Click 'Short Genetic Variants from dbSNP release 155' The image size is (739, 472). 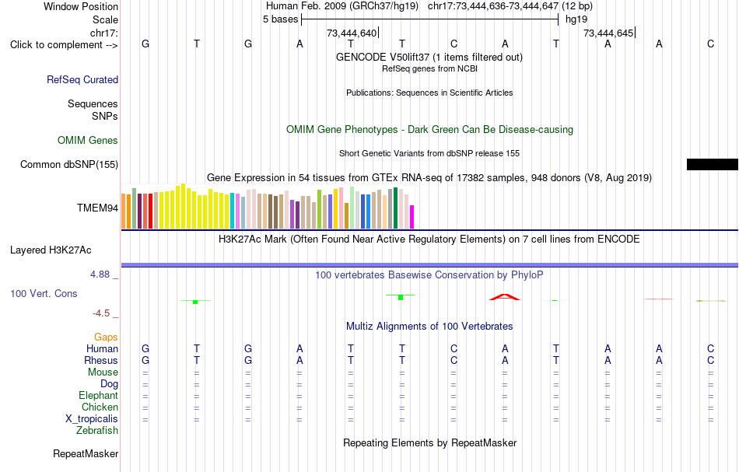[x=429, y=153]
